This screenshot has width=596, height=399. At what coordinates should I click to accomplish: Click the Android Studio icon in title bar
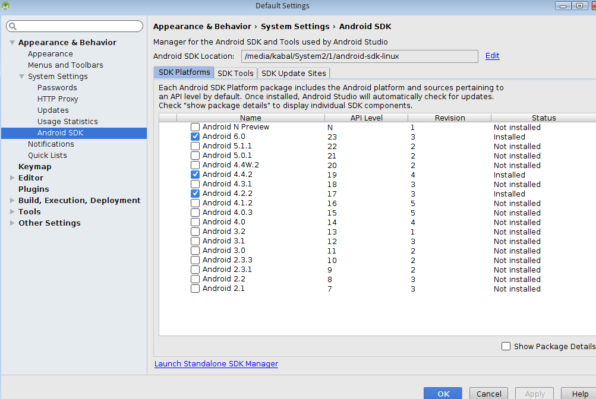pos(7,5)
